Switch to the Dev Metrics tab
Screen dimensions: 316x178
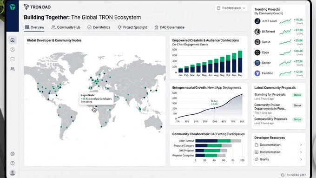99,27
